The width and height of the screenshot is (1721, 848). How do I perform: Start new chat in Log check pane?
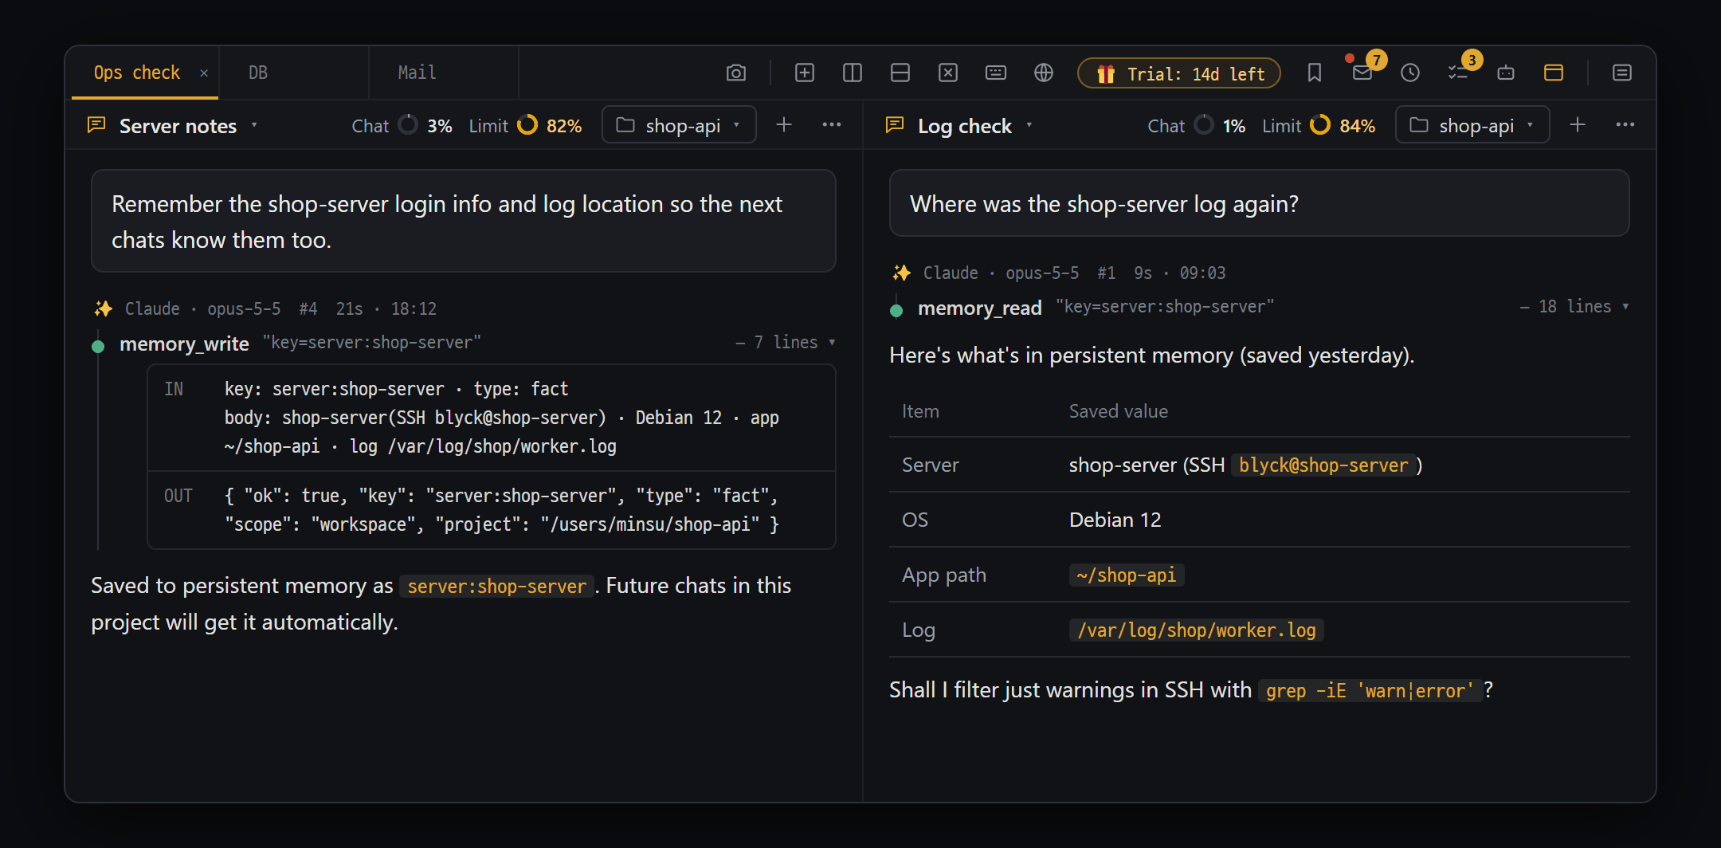click(1578, 125)
